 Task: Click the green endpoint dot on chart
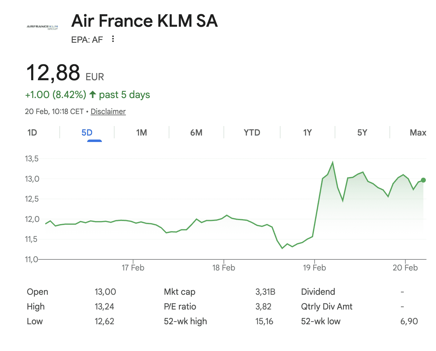pos(423,180)
